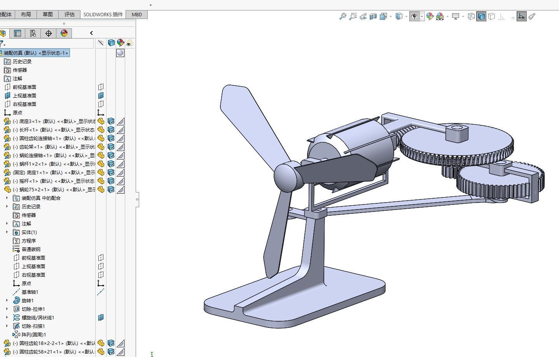Expand the 螺旋线/涡状线1 feature
Image resolution: width=559 pixels, height=357 pixels.
tap(7, 317)
